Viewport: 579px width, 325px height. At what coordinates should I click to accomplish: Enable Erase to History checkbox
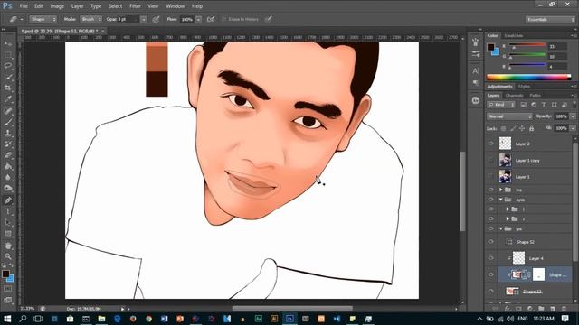point(223,19)
